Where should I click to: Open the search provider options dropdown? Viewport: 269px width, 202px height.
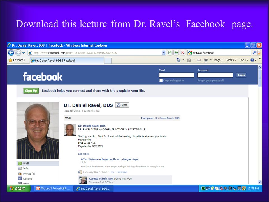click(259, 52)
